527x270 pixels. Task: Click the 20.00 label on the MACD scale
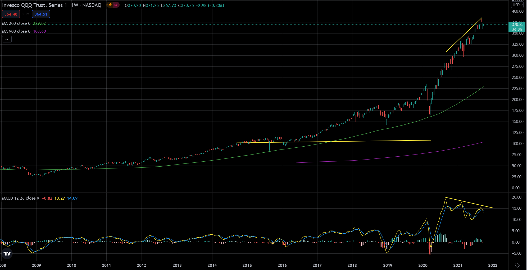517,197
